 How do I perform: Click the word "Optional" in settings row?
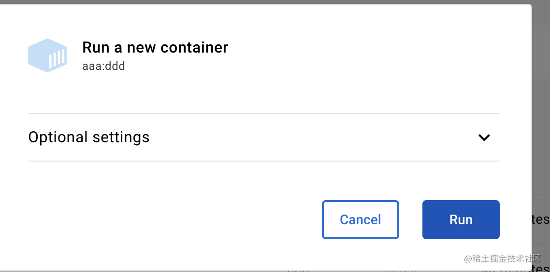pos(58,137)
